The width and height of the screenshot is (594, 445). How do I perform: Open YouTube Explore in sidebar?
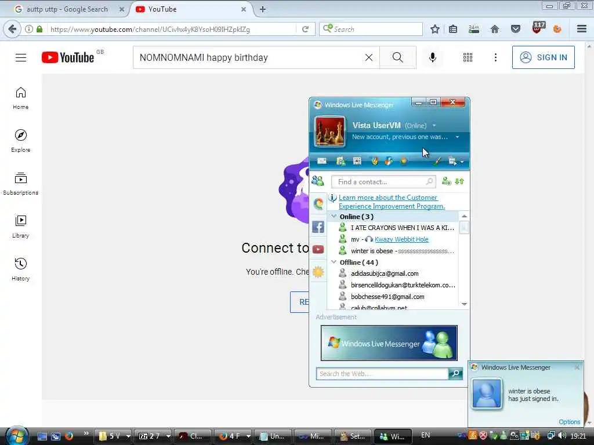click(x=21, y=141)
